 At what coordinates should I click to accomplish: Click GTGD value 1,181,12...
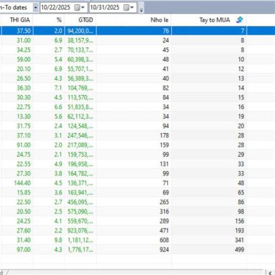(80, 240)
